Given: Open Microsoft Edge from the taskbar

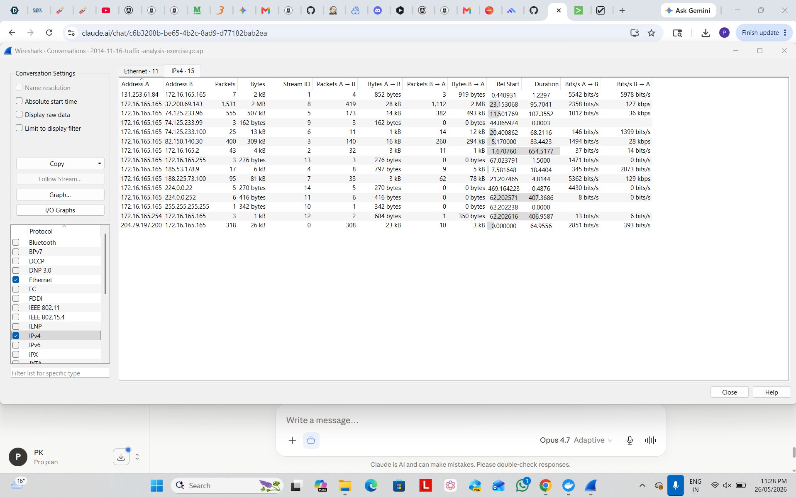Looking at the screenshot, I should pos(371,485).
